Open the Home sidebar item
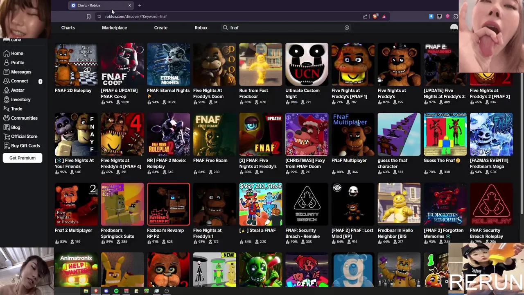 click(13, 53)
